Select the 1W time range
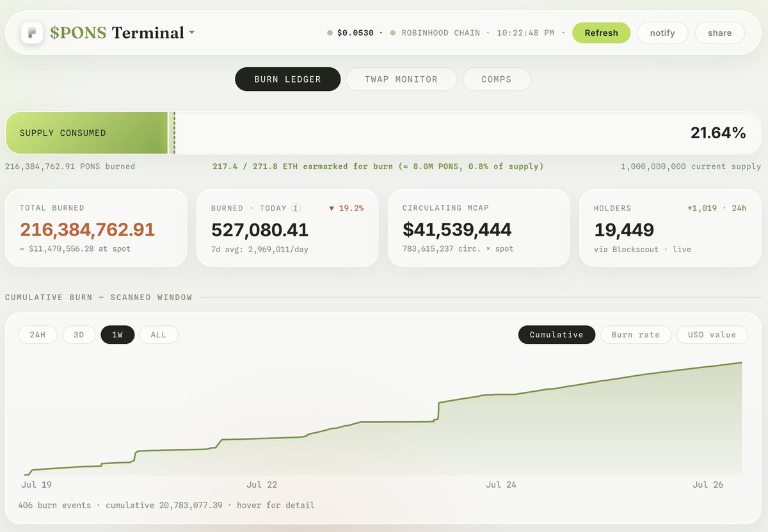This screenshot has height=532, width=768. [x=118, y=335]
